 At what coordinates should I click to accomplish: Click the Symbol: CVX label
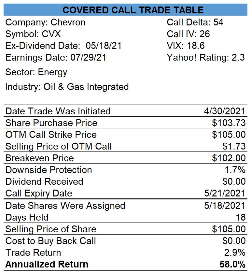pos(33,34)
